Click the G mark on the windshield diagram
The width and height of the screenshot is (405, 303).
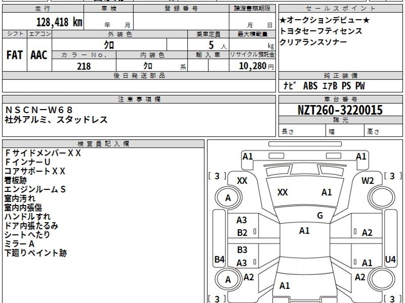coord(320,216)
